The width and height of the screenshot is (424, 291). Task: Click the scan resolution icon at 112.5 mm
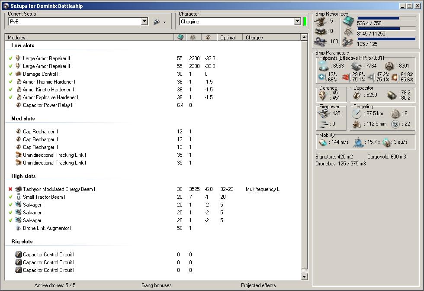pyautogui.click(x=357, y=124)
